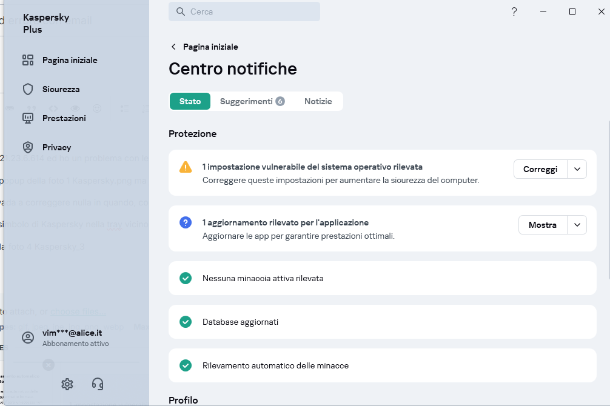610x406 pixels.
Task: Open settings via the gear icon
Action: (67, 384)
